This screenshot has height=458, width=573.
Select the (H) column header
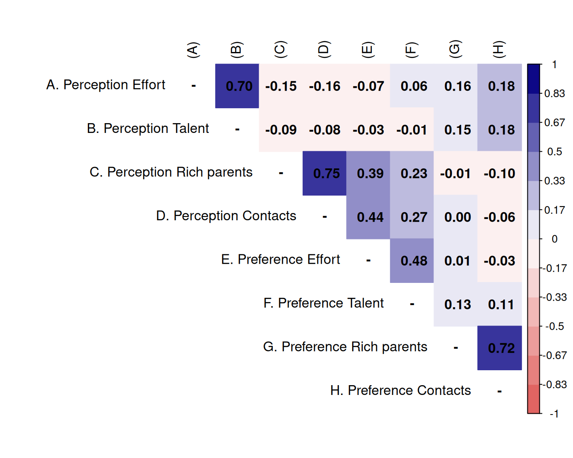tap(499, 50)
